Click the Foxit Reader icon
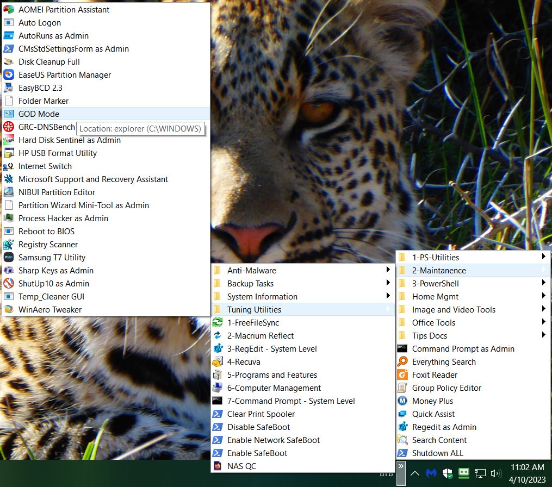 point(402,375)
